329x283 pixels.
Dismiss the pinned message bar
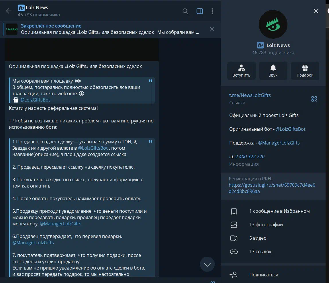pos(212,29)
